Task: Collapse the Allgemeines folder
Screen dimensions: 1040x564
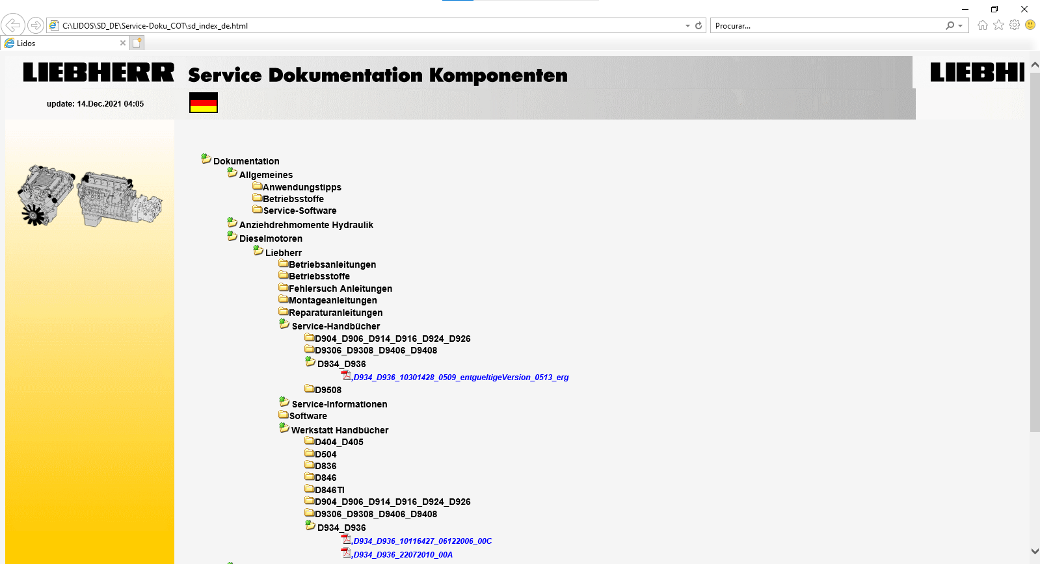Action: pyautogui.click(x=232, y=172)
